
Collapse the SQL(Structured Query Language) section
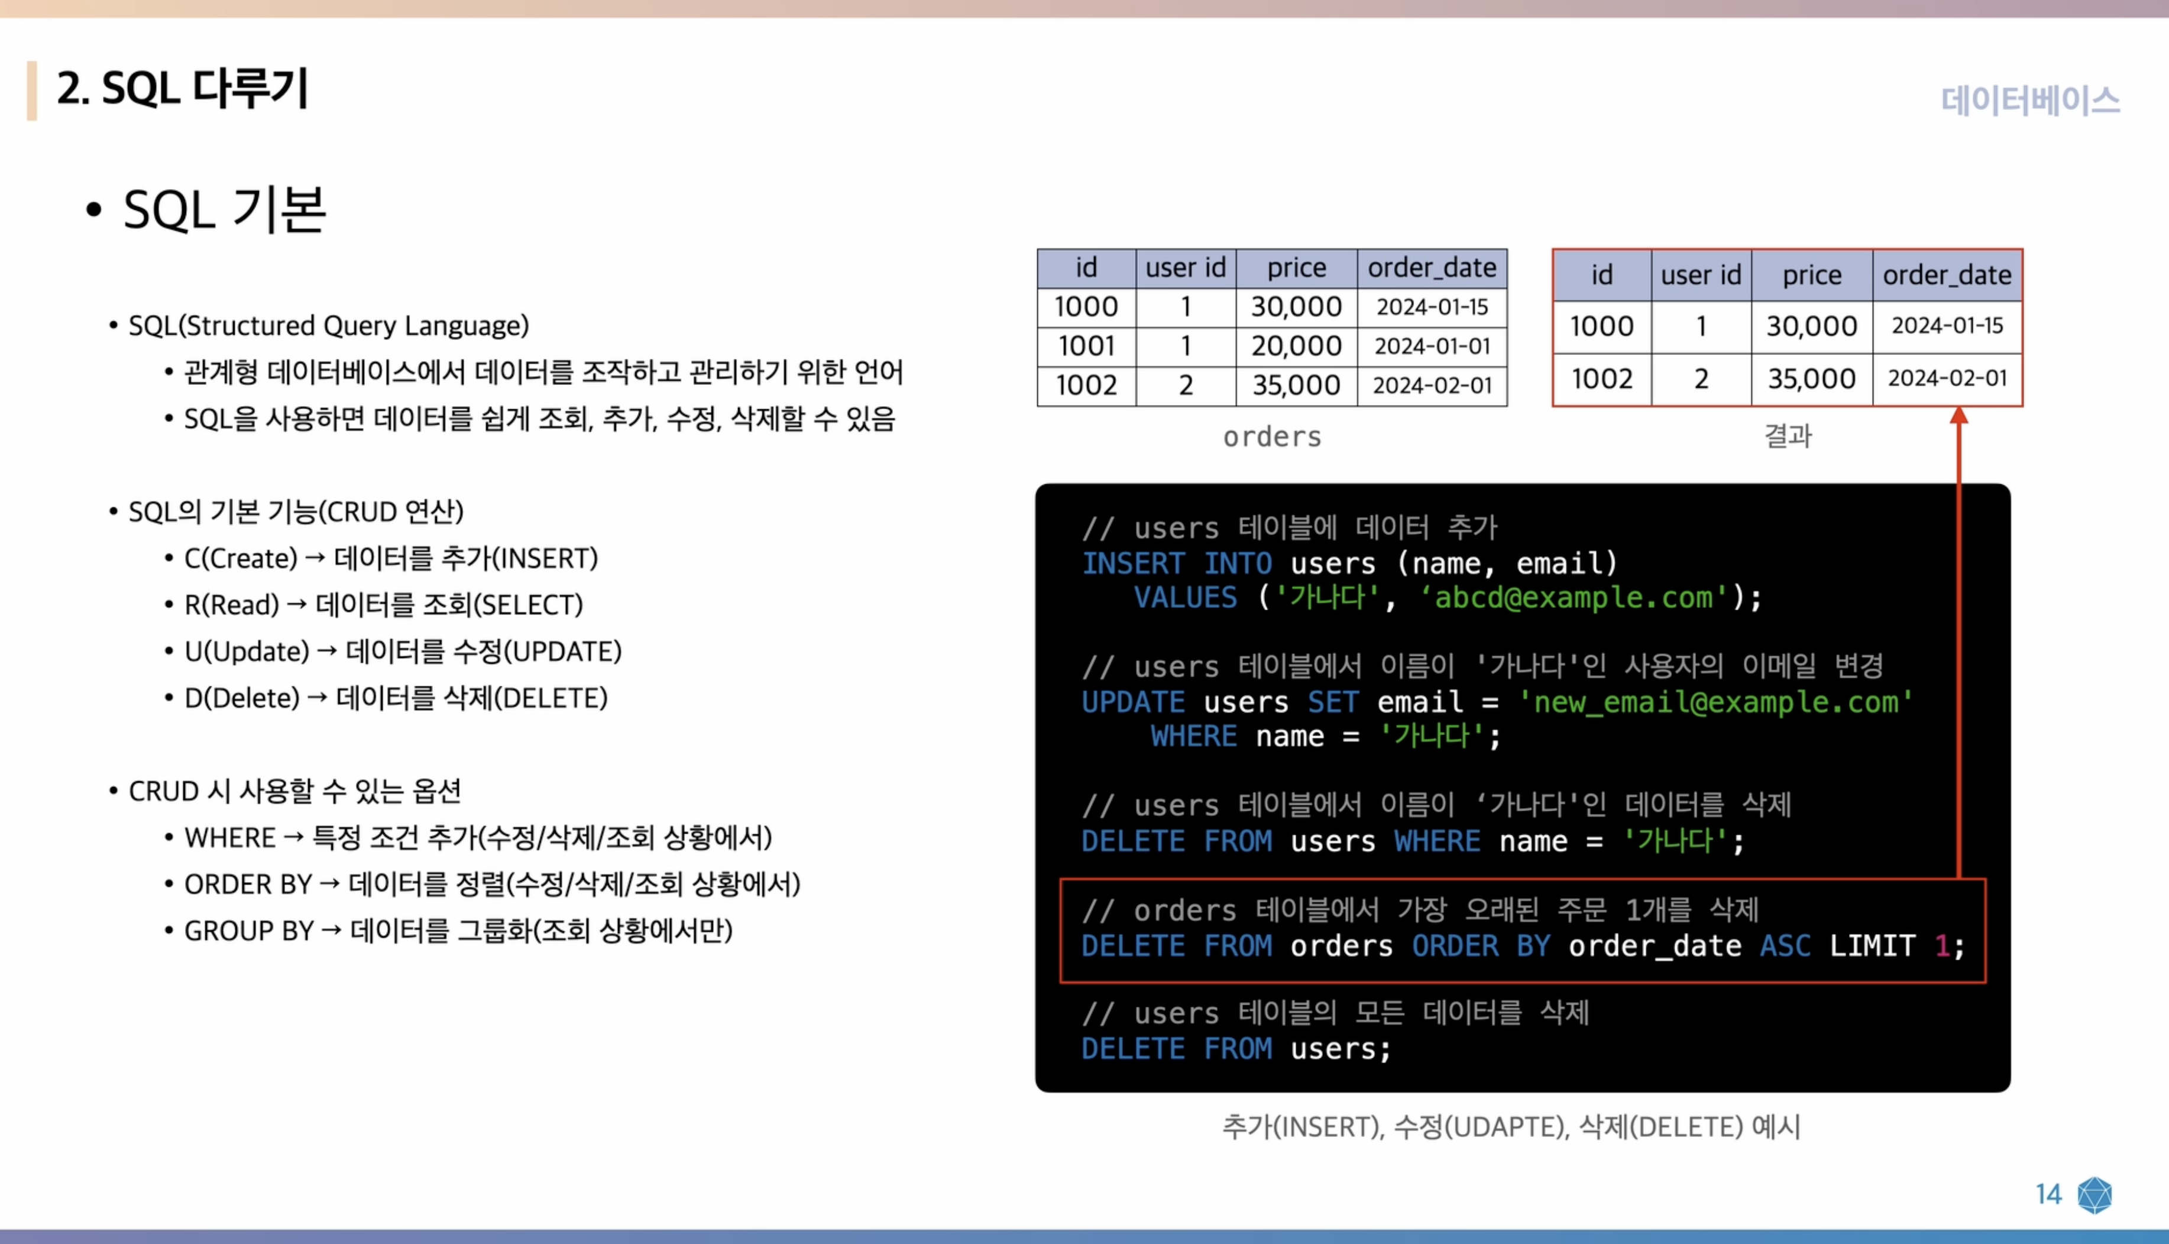(328, 326)
